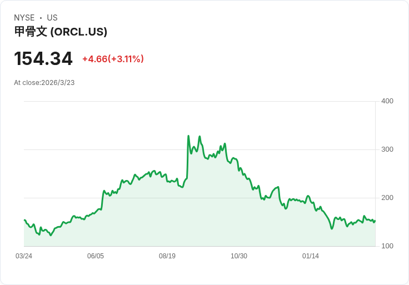Select the 甲骨文 (ORCL.US) stock title
Image resolution: width=409 pixels, height=285 pixels.
(x=61, y=32)
